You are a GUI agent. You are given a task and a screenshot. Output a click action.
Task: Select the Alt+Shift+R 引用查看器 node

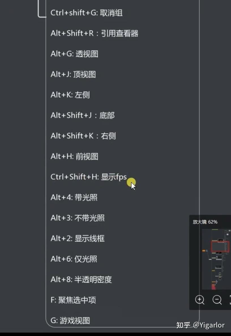click(94, 33)
